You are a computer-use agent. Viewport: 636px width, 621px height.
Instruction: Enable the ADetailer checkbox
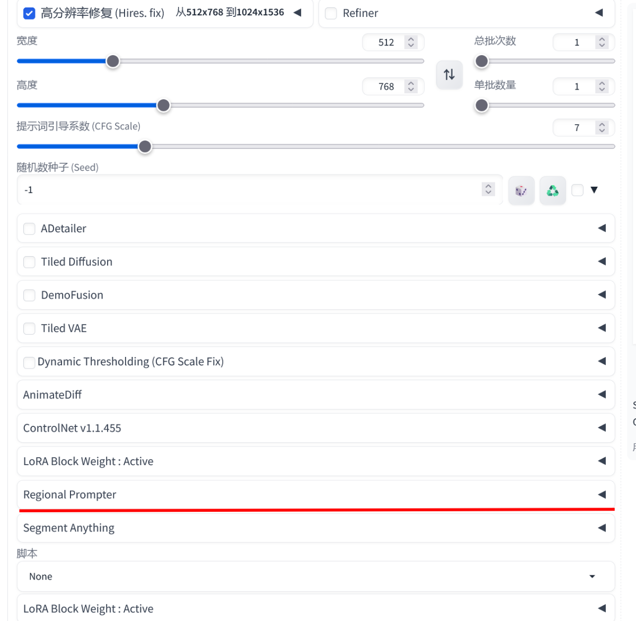pos(30,229)
